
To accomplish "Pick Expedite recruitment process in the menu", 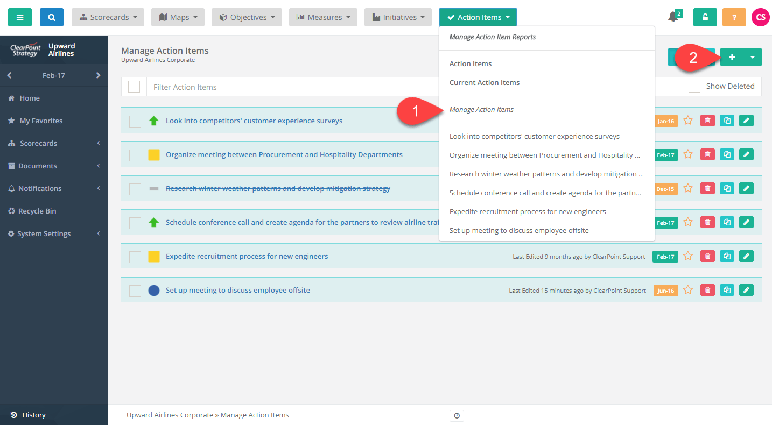I will (x=528, y=211).
